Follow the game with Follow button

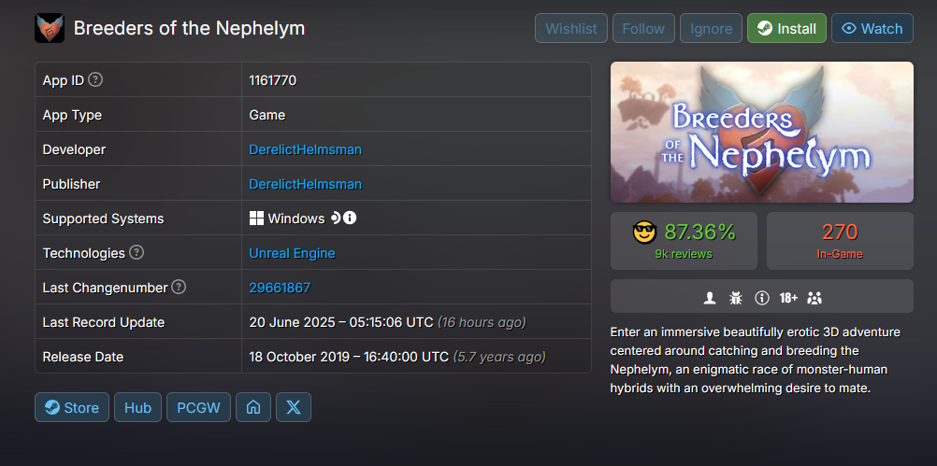pos(643,28)
